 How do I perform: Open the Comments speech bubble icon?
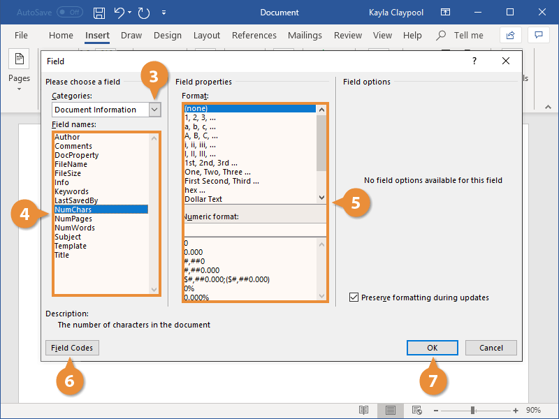coord(538,35)
